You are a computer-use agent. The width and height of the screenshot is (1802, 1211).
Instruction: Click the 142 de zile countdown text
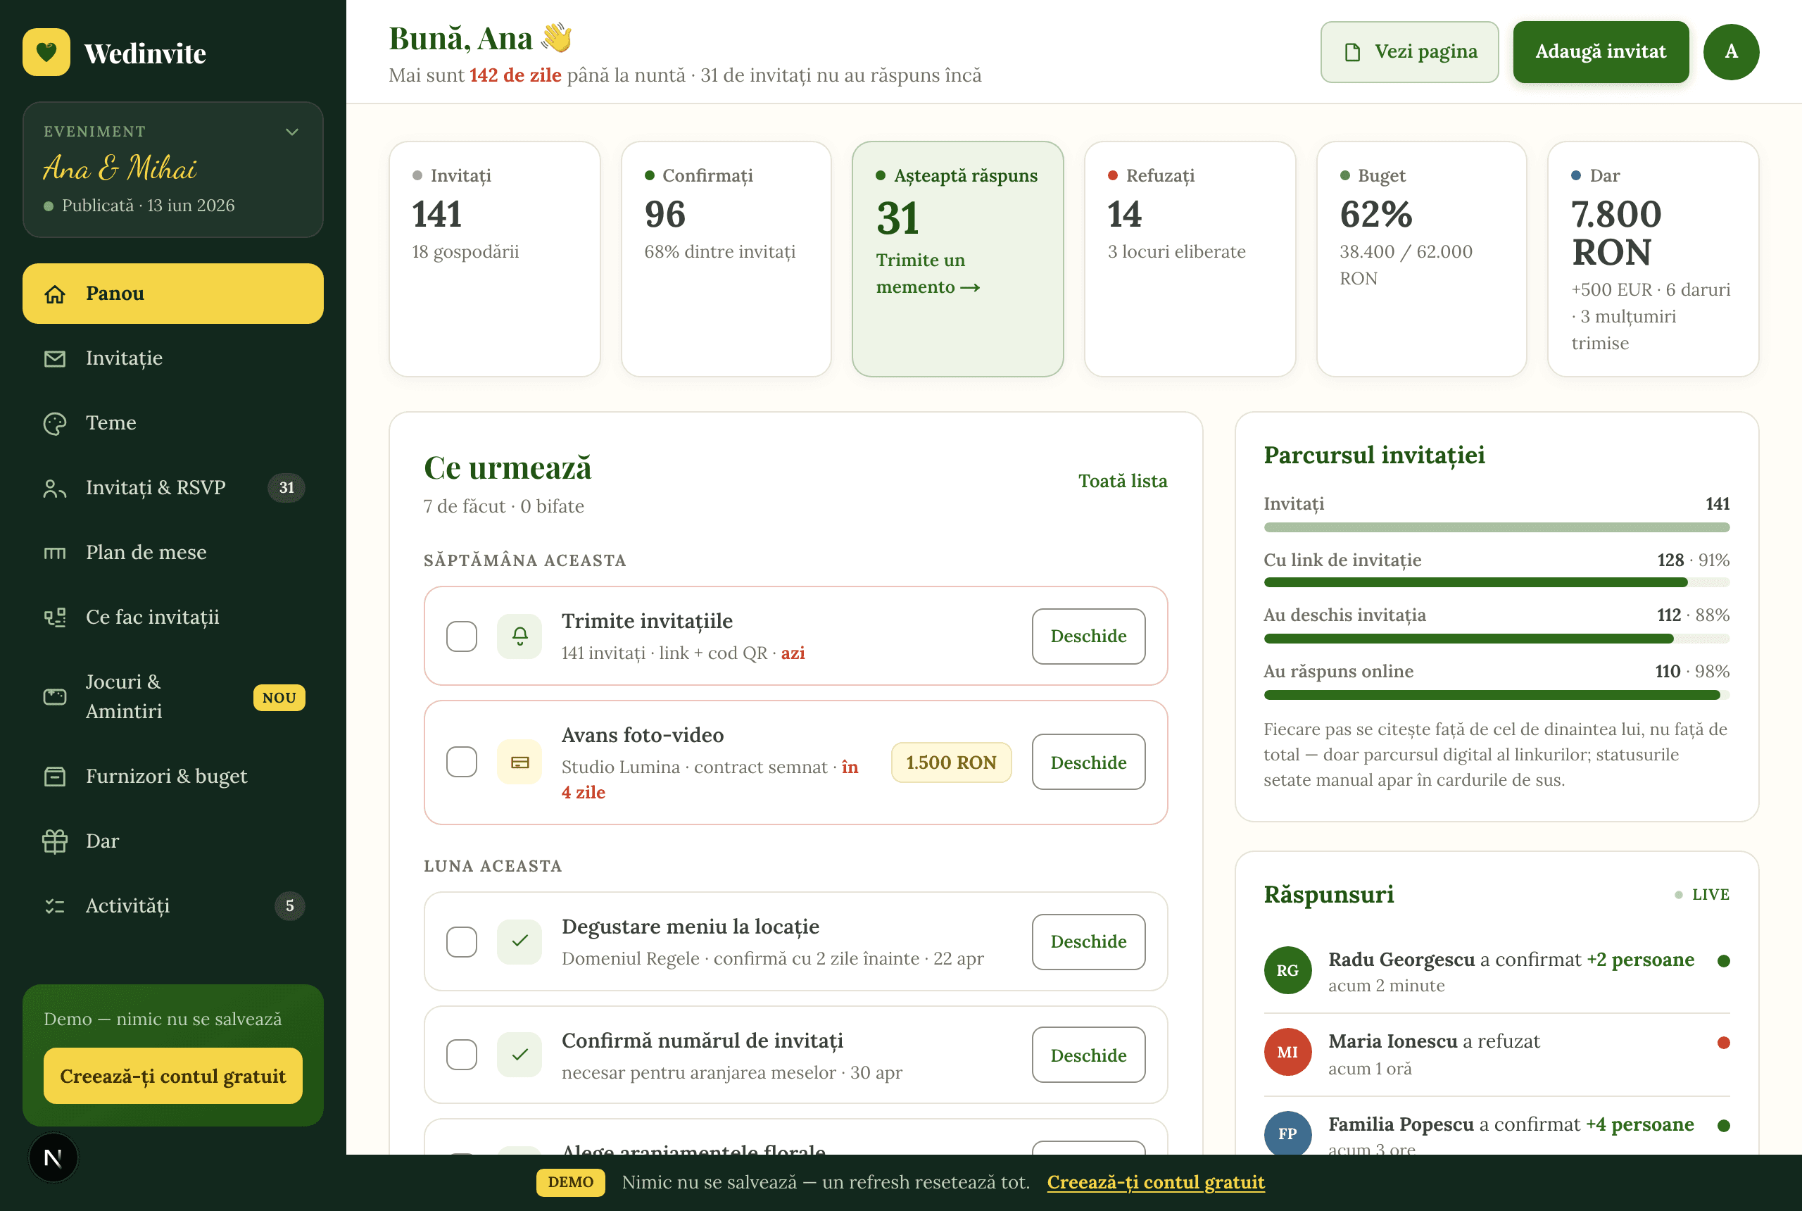[x=515, y=76]
